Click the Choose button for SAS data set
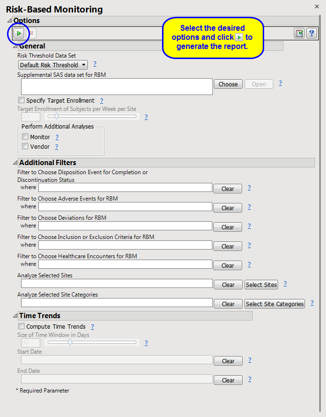This screenshot has width=326, height=417. (x=228, y=84)
